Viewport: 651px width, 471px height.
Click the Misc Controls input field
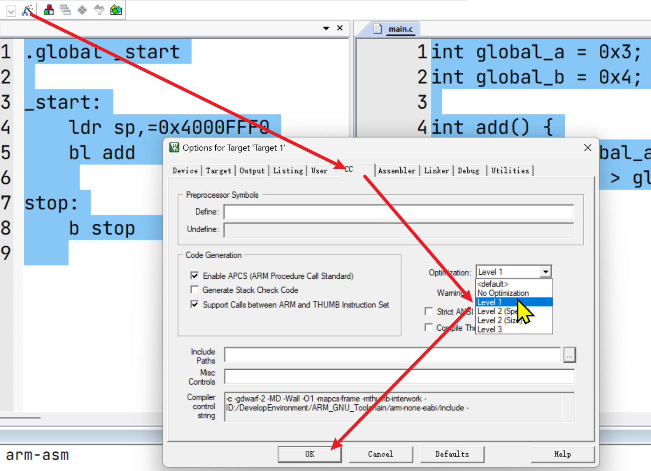click(399, 376)
